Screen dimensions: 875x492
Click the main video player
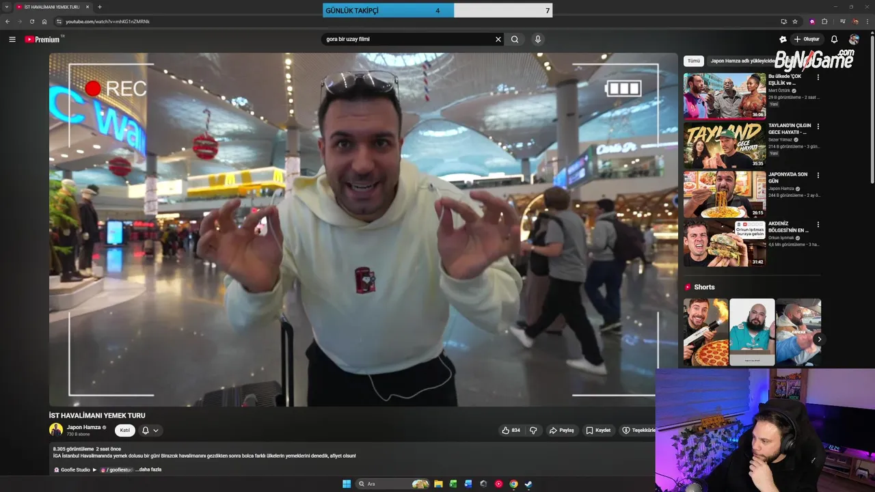tap(363, 230)
